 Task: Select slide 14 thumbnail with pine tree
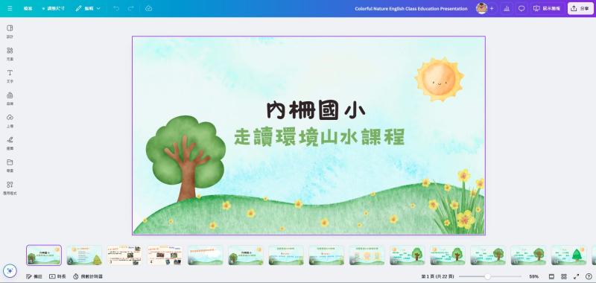pos(568,255)
